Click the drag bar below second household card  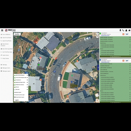pos(115,102)
